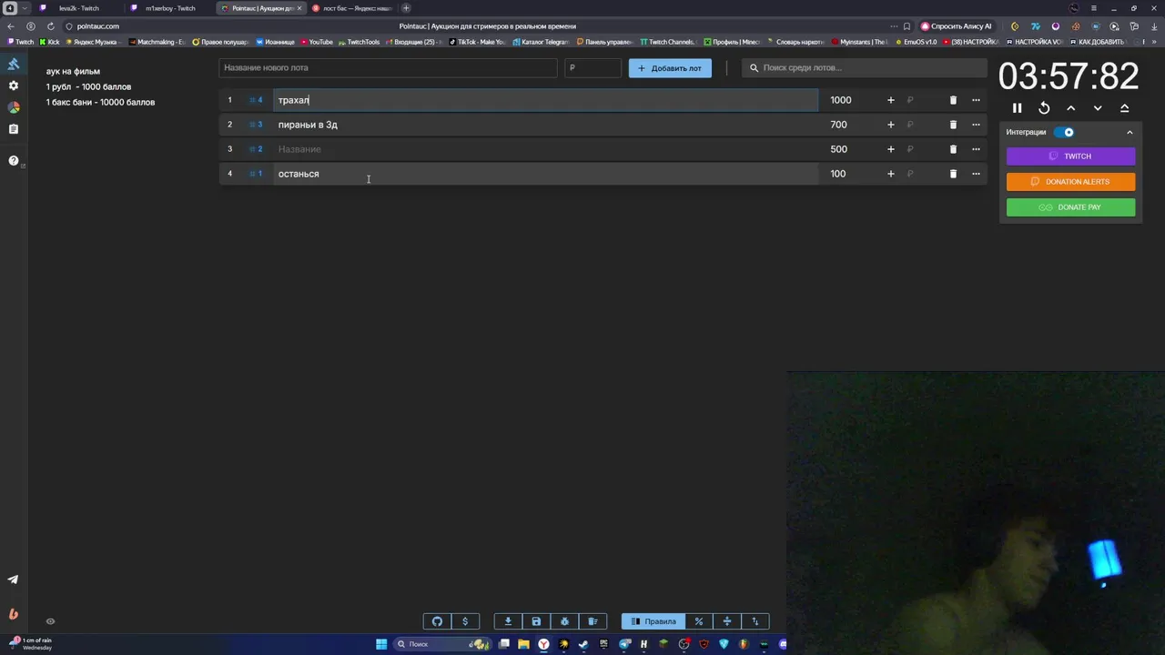Open a new browser tab
This screenshot has width=1165, height=655.
pyautogui.click(x=406, y=8)
